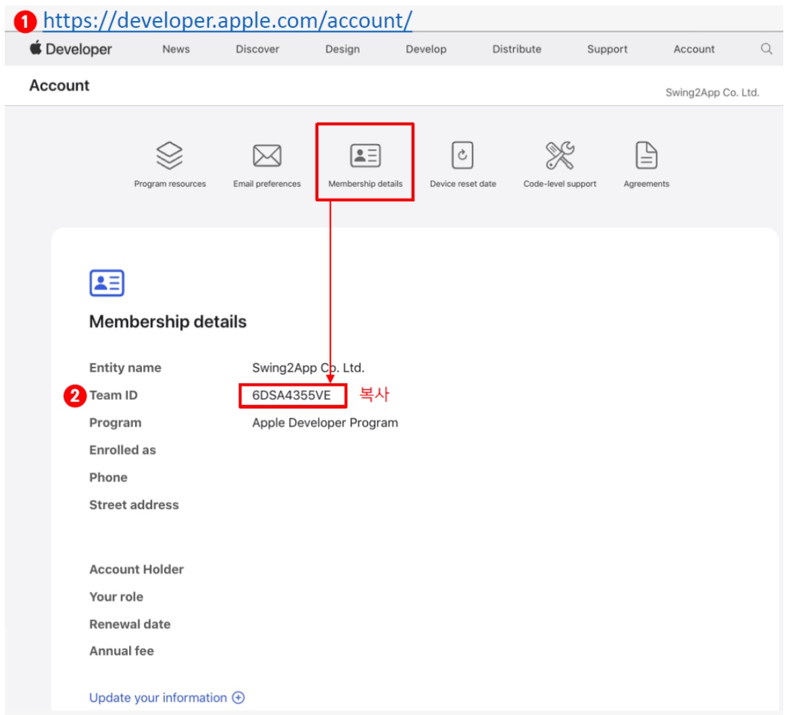Image resolution: width=786 pixels, height=715 pixels.
Task: Open the Code-level support tools icon
Action: click(x=560, y=155)
